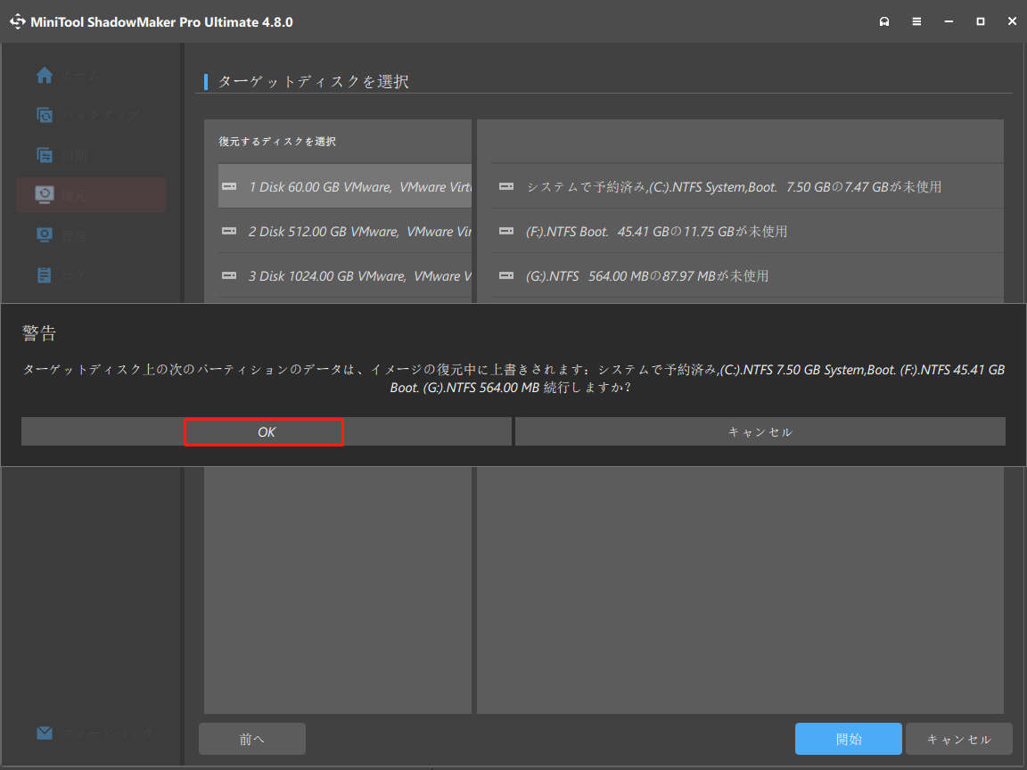Click the bottom-right キャンセル button

tap(959, 739)
